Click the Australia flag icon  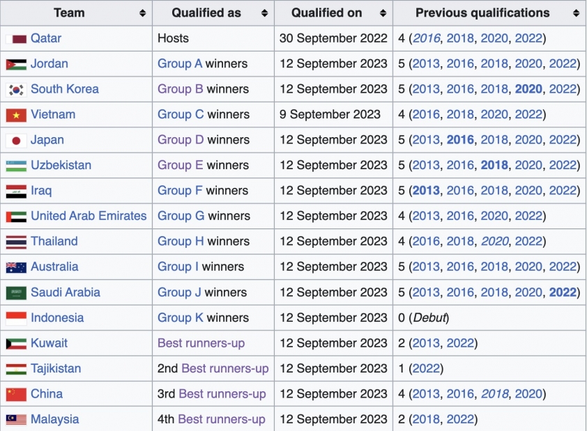[16, 267]
